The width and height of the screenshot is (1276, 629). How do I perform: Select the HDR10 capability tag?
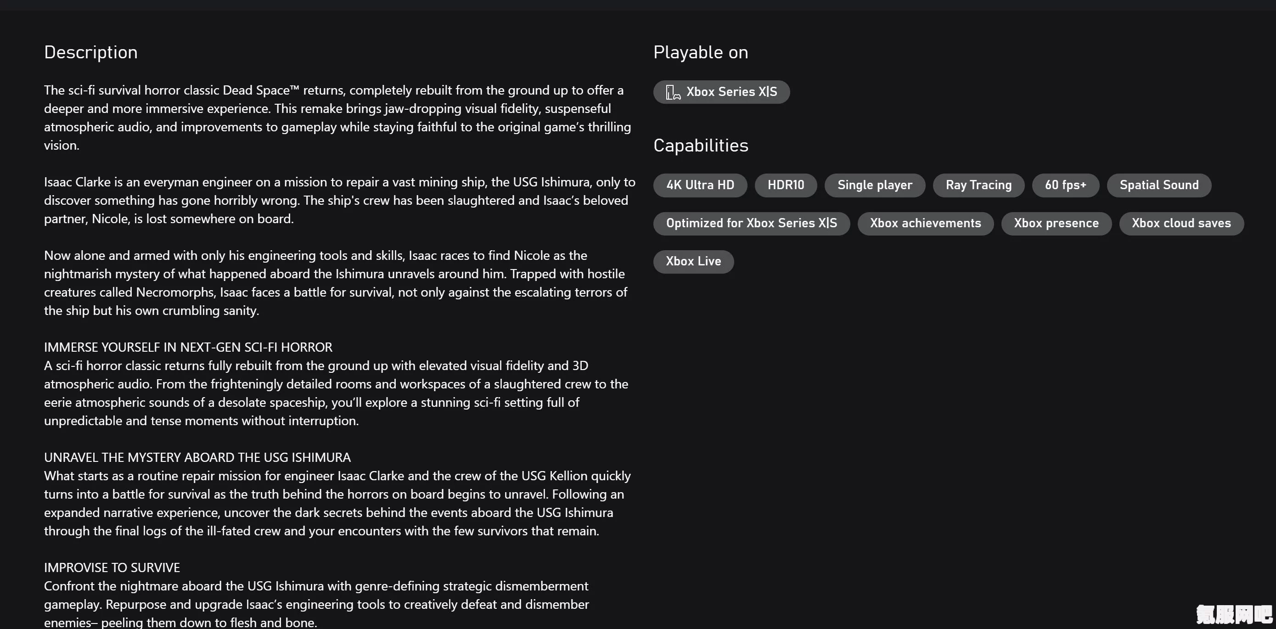coord(786,185)
